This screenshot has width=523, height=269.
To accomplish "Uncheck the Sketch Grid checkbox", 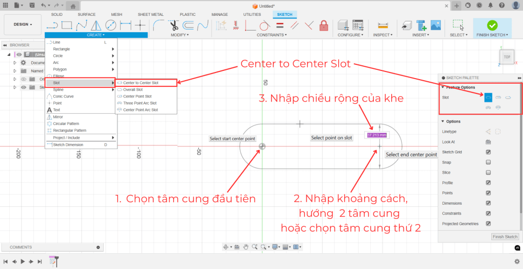I will coord(488,152).
